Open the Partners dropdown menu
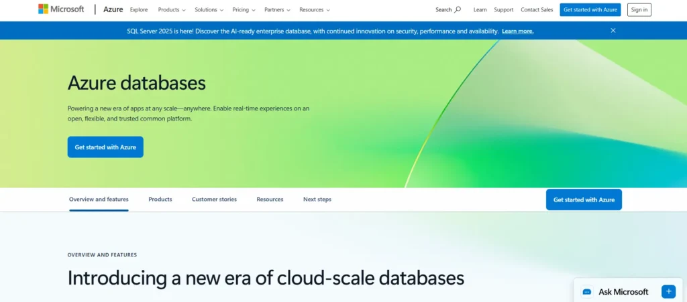Screen dimensions: 687x302 click(277, 9)
